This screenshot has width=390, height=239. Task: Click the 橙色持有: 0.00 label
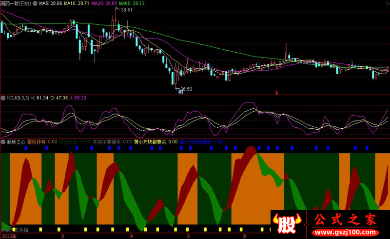click(x=42, y=142)
